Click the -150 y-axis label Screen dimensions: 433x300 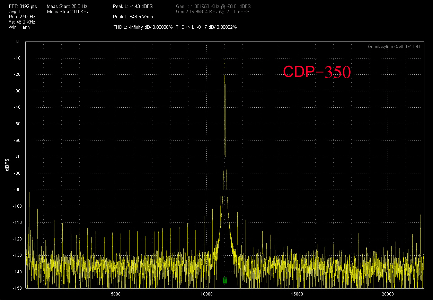click(x=17, y=288)
